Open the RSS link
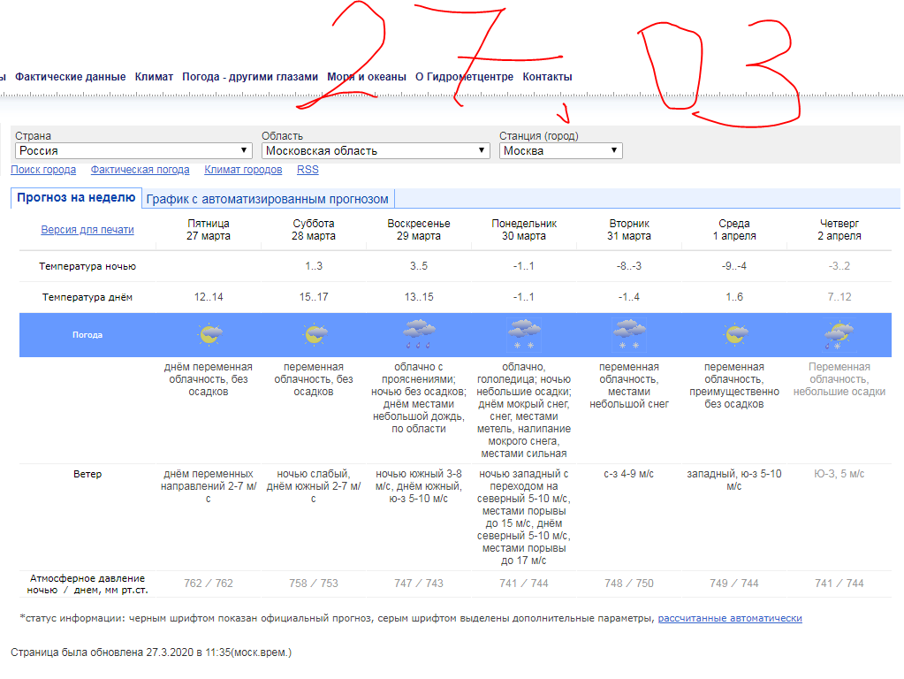904x679 pixels. (308, 170)
